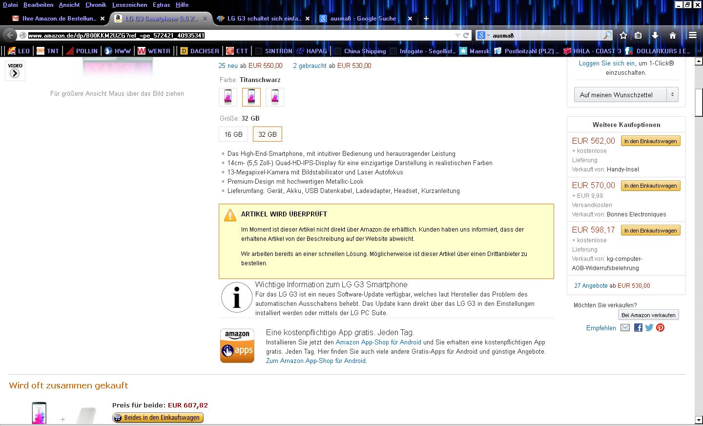Open Maersk bookmark
The height and width of the screenshot is (426, 703).
pyautogui.click(x=475, y=51)
